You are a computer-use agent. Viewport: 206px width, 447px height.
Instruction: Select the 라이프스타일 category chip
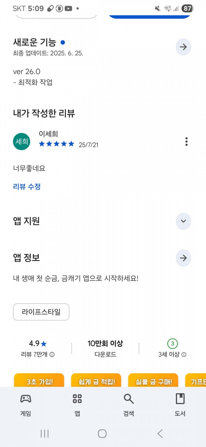point(41,312)
